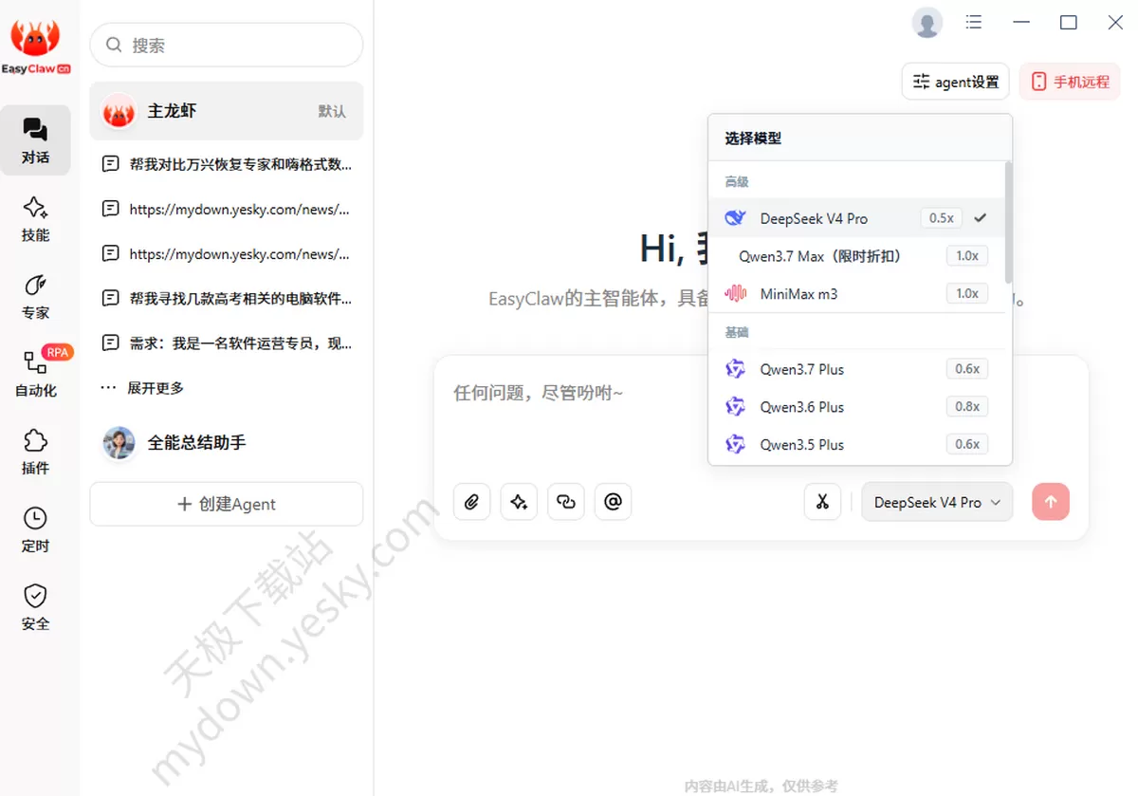Screen dimensions: 1138x796
Task: Click the 全能总结助手 agent name
Action: [x=196, y=442]
